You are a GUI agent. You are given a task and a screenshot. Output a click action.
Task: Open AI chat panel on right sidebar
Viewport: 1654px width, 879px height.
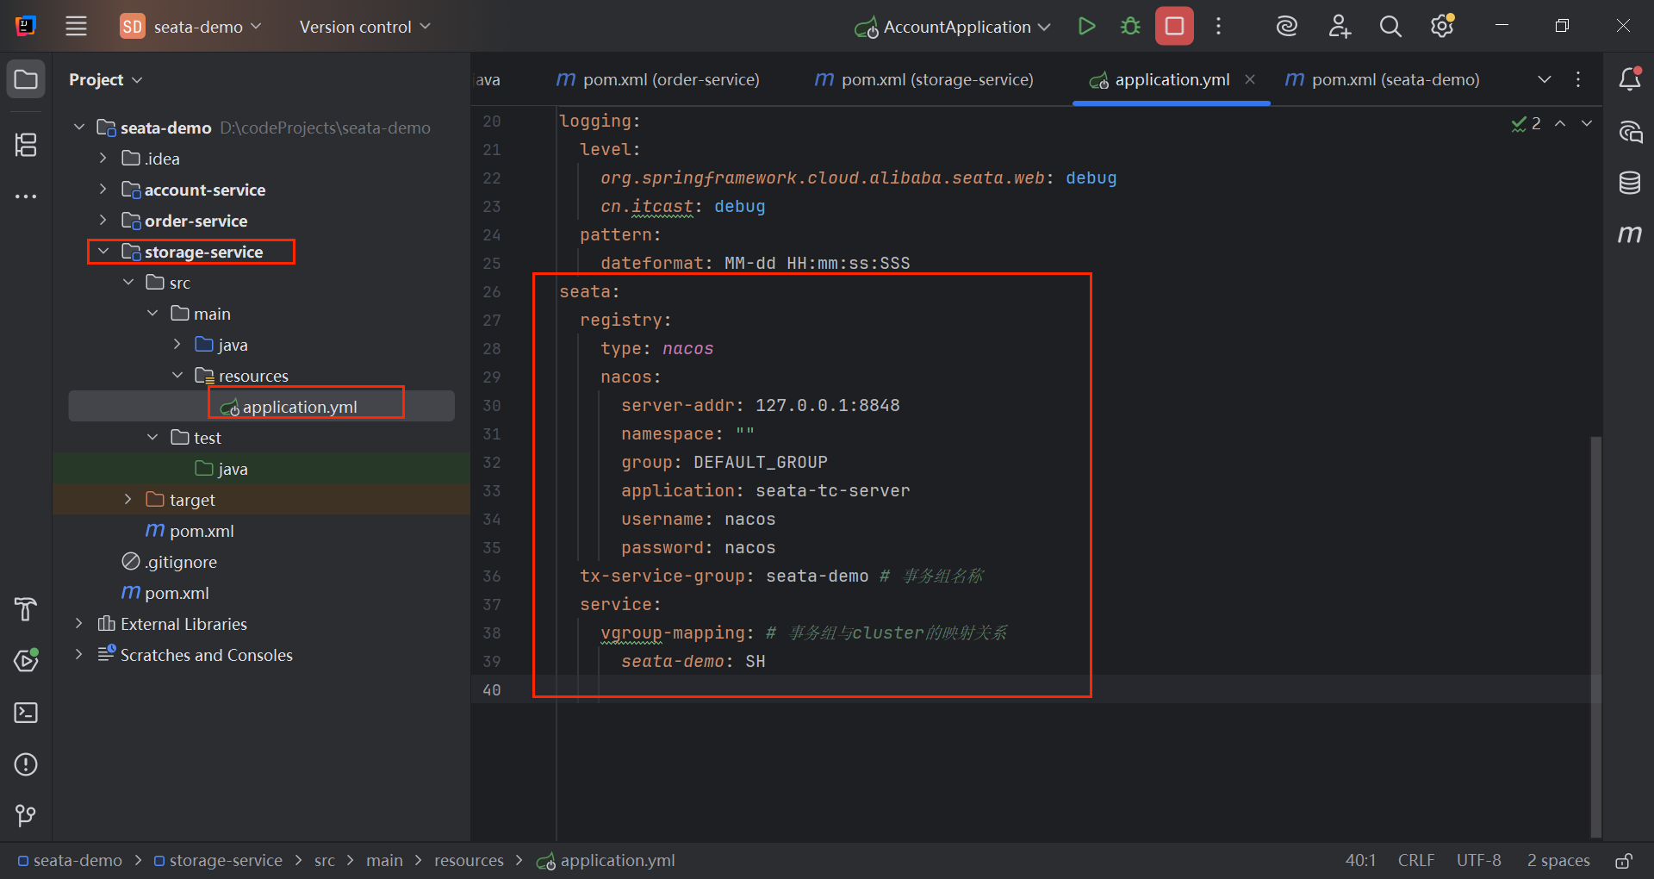click(1630, 131)
